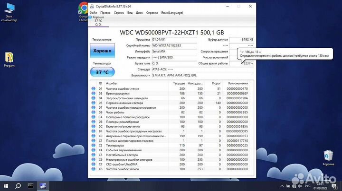This screenshot has height=191, width=342.
Task: Click the 8192 KB buffer size field
Action: [x=242, y=40]
